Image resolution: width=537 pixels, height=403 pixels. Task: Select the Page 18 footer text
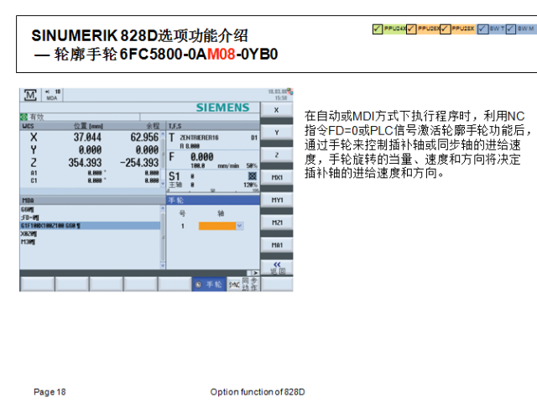click(x=50, y=392)
